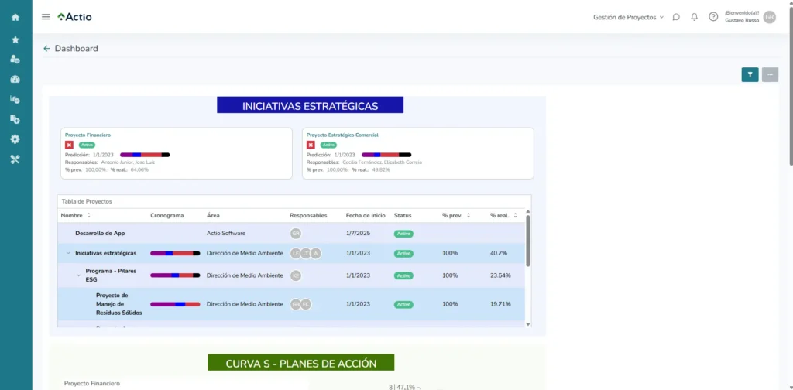Go back using Dashboard arrow

click(x=46, y=49)
